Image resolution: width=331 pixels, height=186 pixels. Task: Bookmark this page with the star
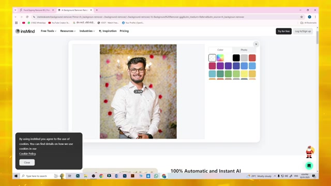[x=302, y=17]
